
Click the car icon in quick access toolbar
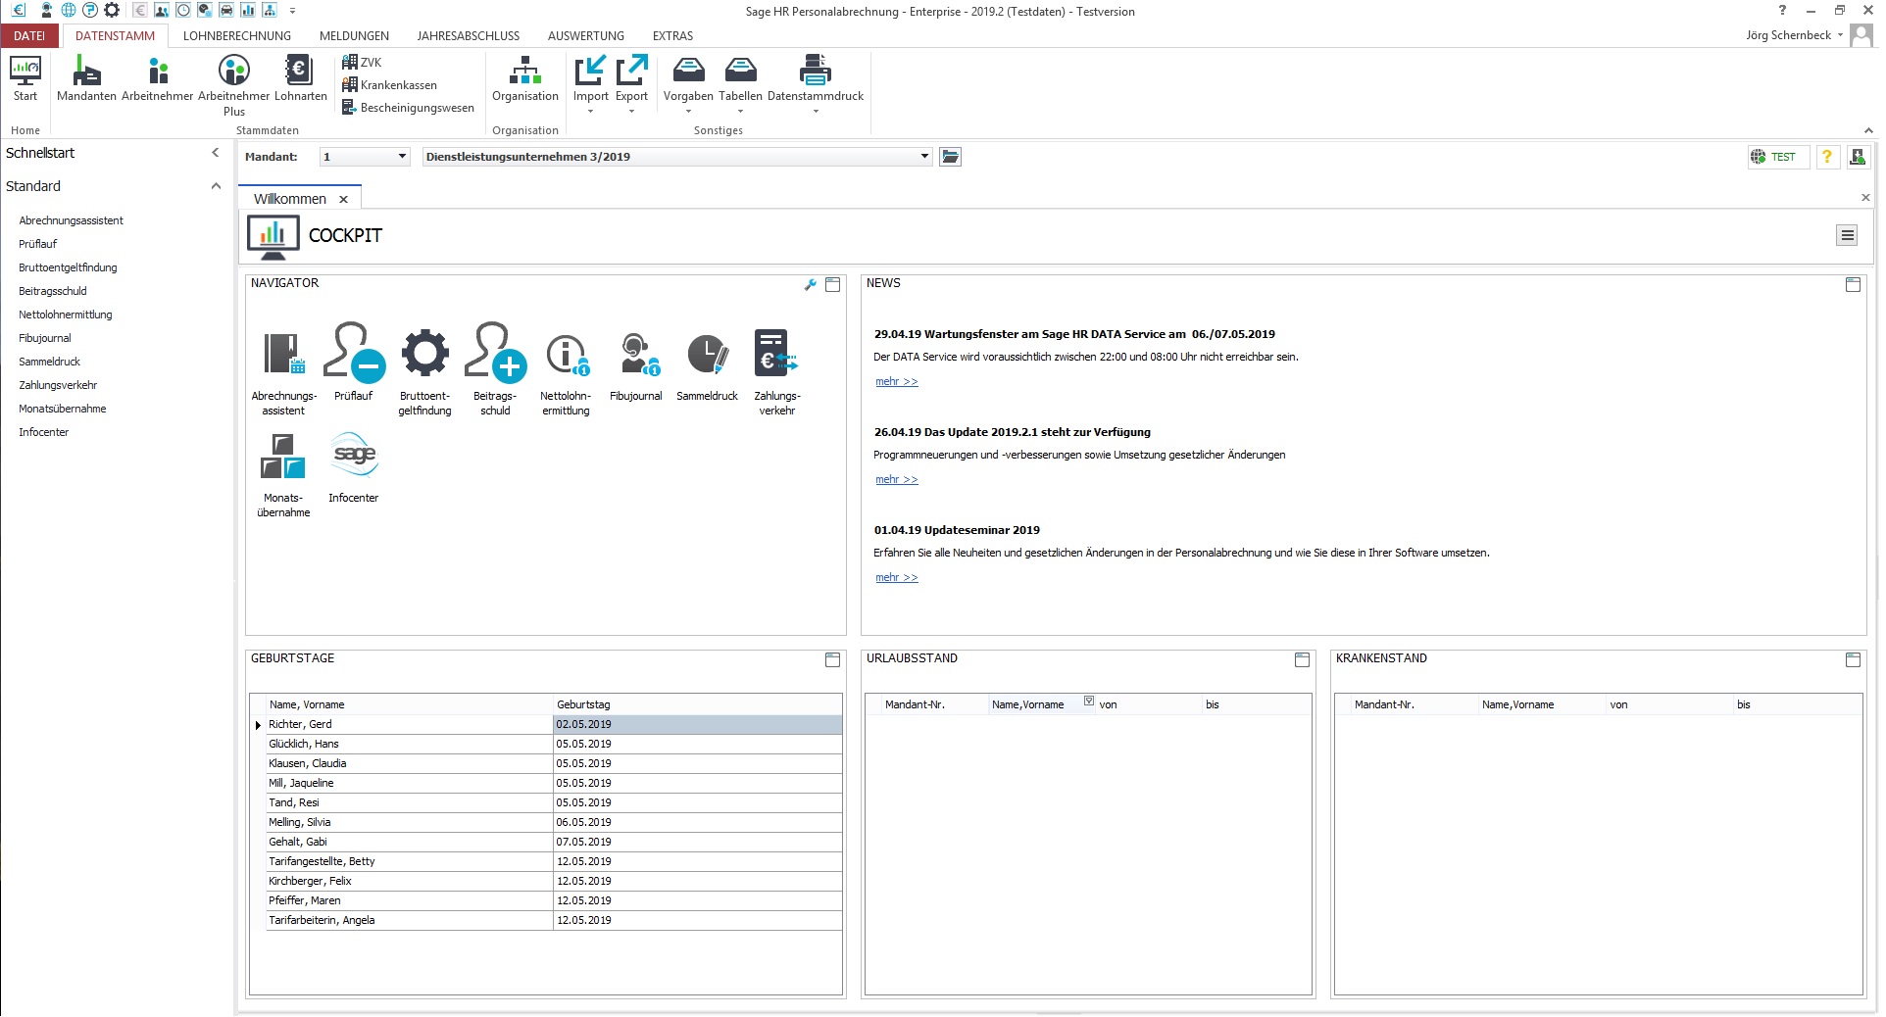(226, 11)
